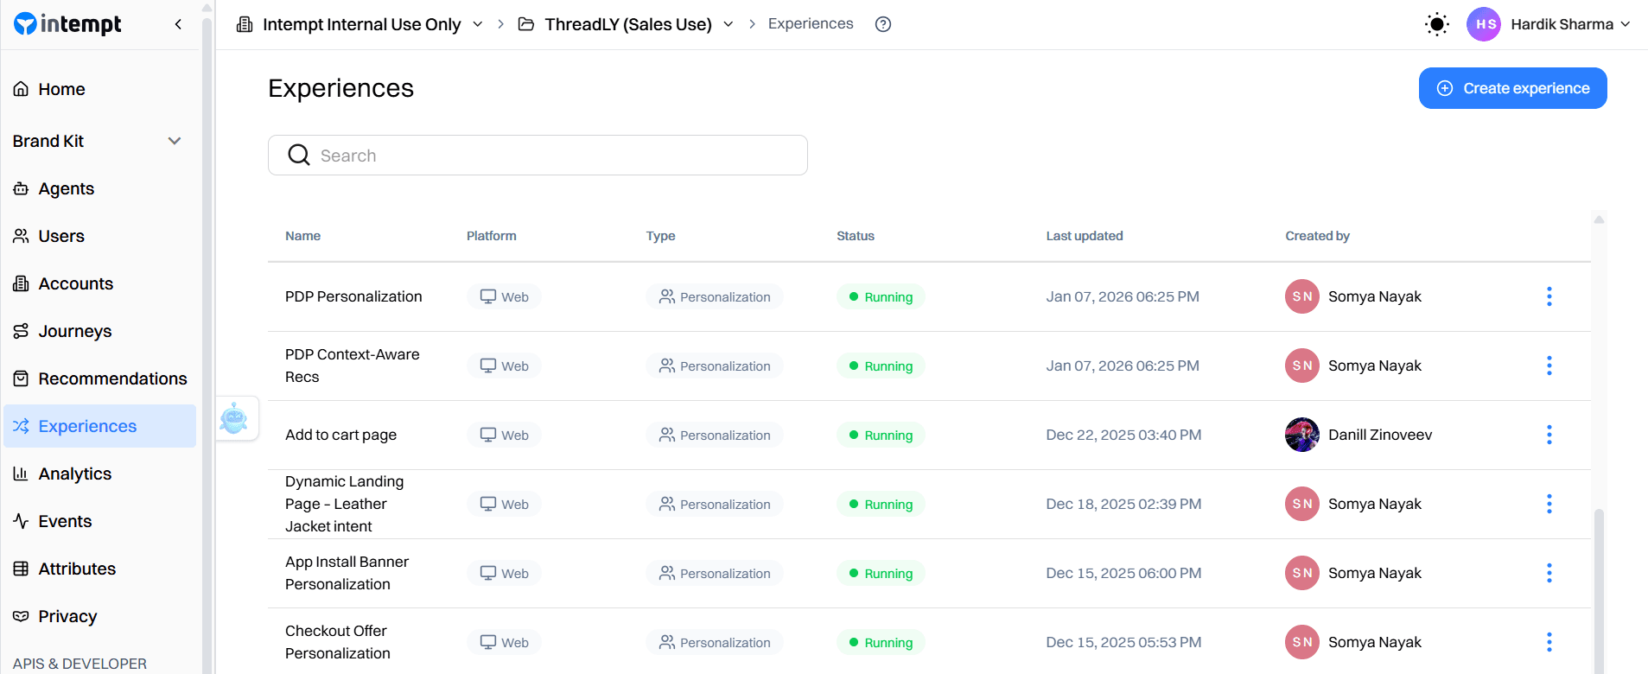Click the table's vertical scrollbar thumb
This screenshot has height=674, width=1648.
click(1599, 591)
